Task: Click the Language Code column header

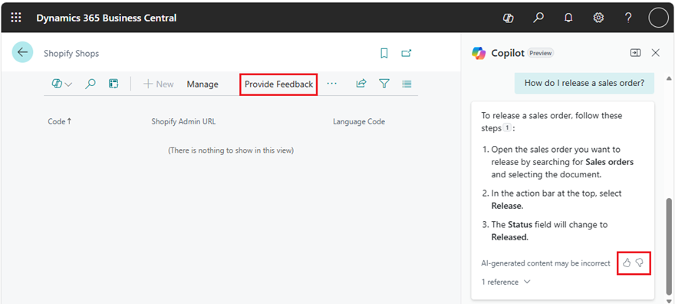Action: (x=359, y=121)
